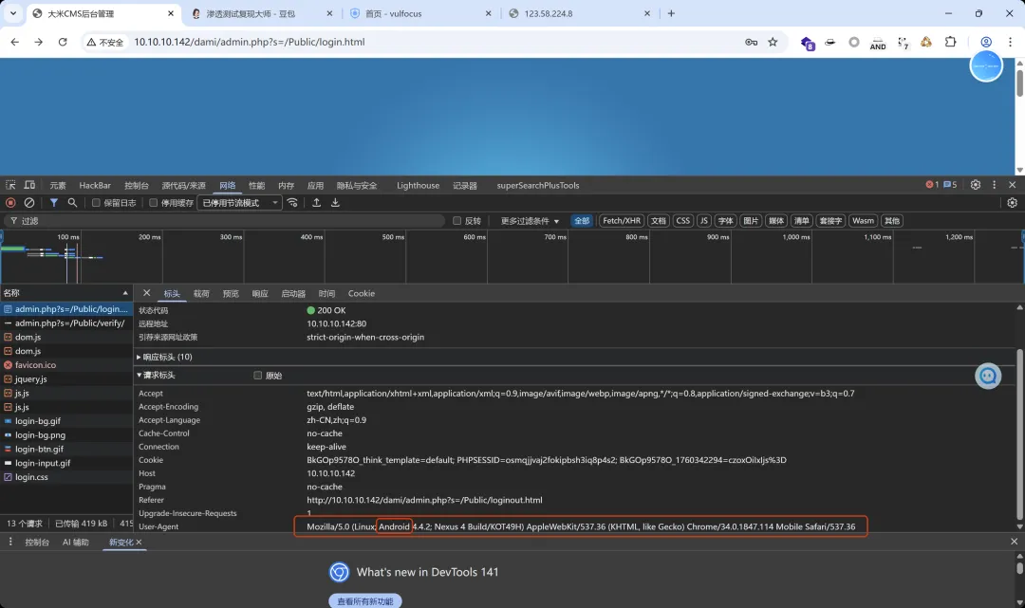Click the record network log button

11,203
